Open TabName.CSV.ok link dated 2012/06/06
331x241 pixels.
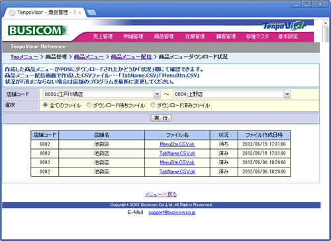click(177, 171)
